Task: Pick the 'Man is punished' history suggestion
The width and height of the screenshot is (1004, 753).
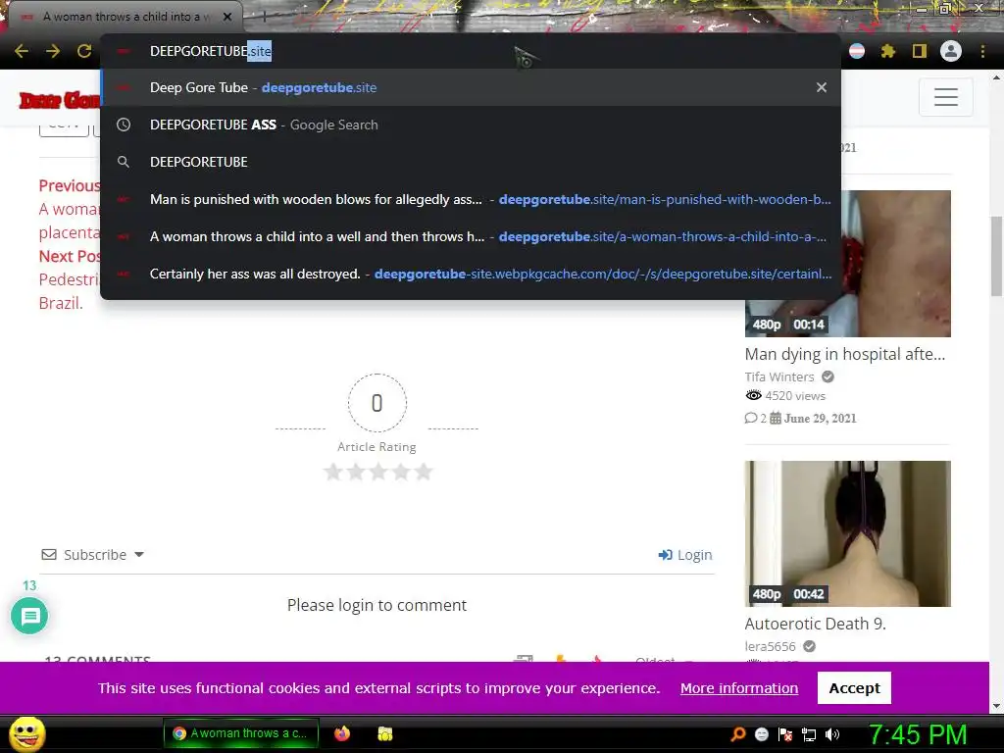Action: pyautogui.click(x=471, y=199)
